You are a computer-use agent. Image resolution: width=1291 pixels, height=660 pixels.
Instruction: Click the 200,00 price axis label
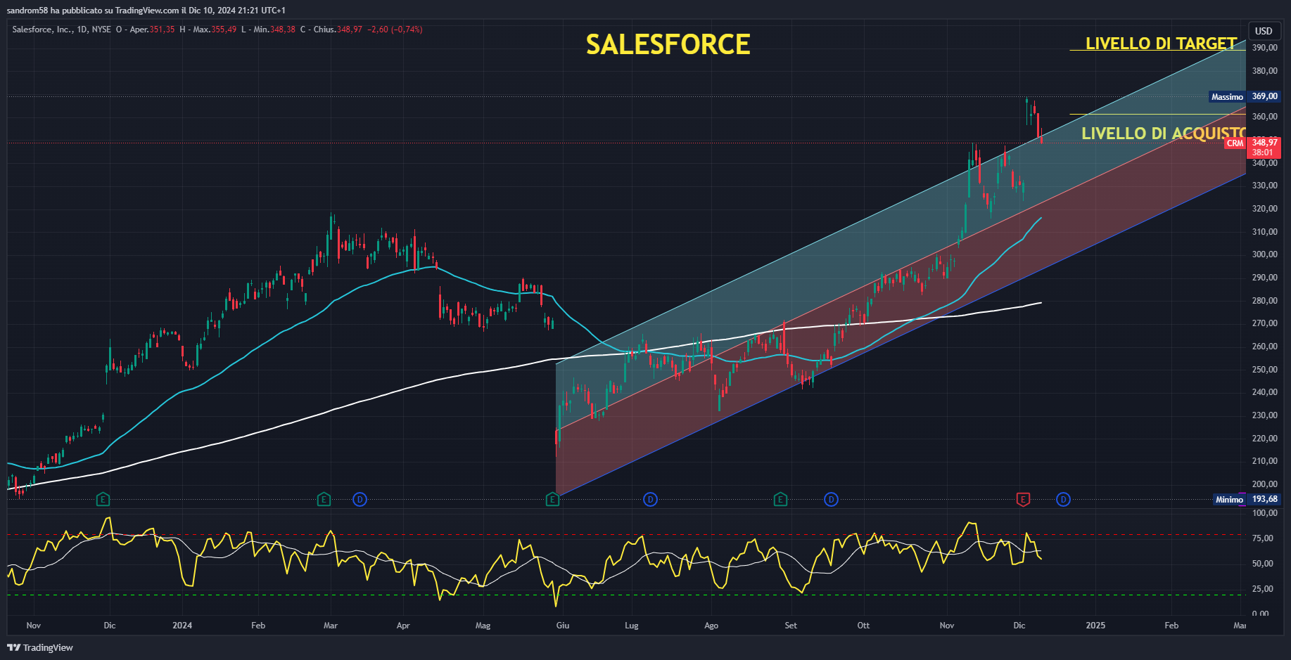1264,484
